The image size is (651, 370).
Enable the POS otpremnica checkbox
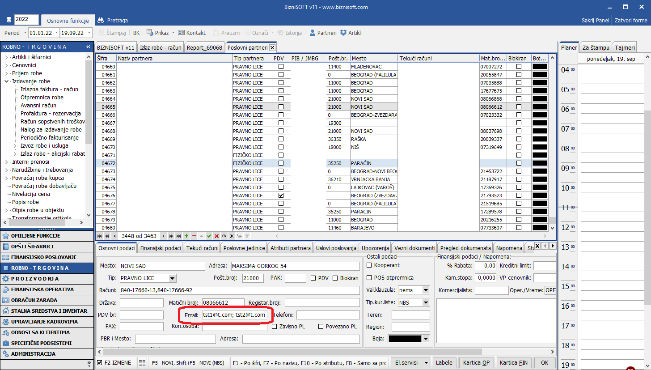coord(369,278)
